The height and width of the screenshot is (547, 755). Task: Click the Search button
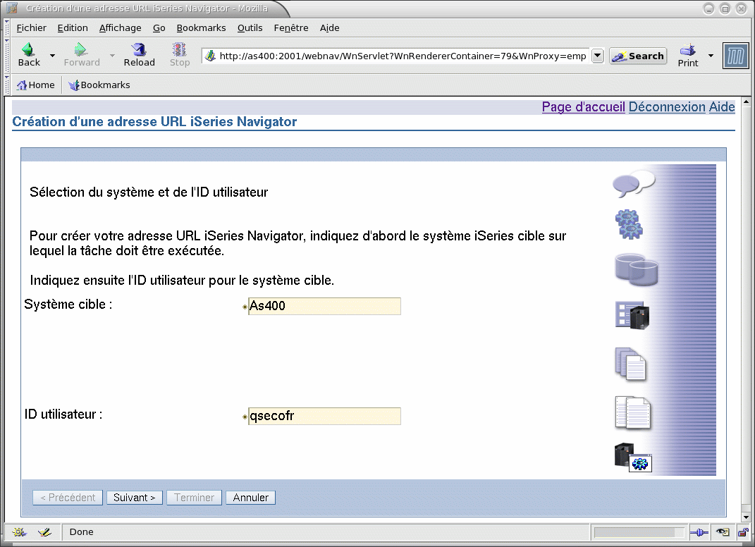tap(638, 56)
